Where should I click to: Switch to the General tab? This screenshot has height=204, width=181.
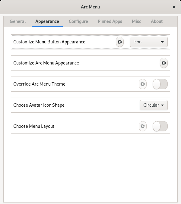coord(18,21)
